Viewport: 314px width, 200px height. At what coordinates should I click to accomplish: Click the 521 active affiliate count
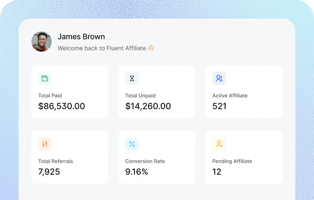219,106
